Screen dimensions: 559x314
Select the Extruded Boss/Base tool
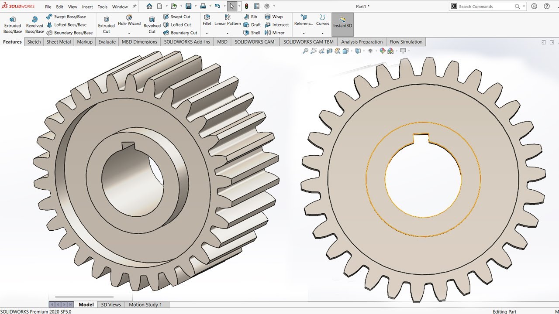[x=13, y=25]
